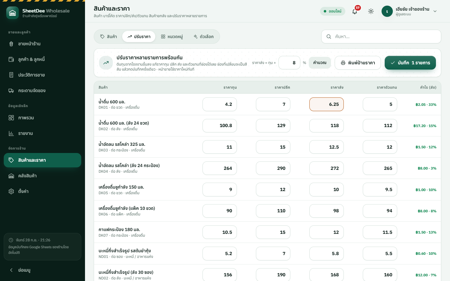Open the notifications bell with 17 badge
The height and width of the screenshot is (281, 450).
point(355,11)
